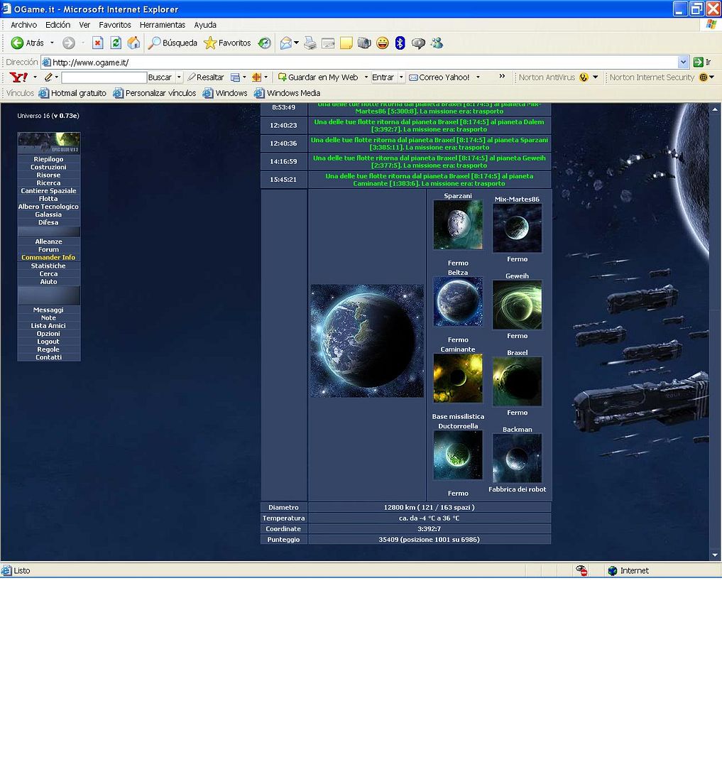Screen dimensions: 722x767
Task: Go to the browser Home page icon
Action: 133,43
